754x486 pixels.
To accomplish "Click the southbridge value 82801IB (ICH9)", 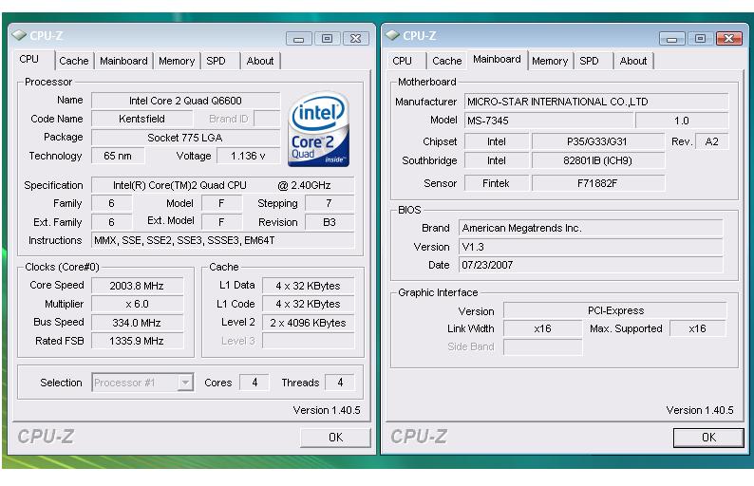I will click(597, 161).
